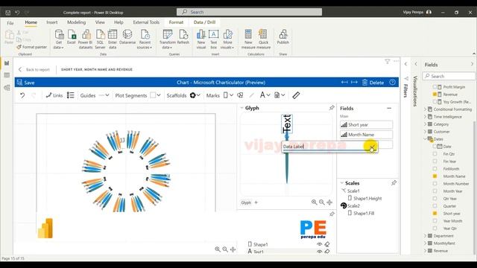The width and height of the screenshot is (477, 268).
Task: Open the Insert ribbon tab
Action: (52, 22)
